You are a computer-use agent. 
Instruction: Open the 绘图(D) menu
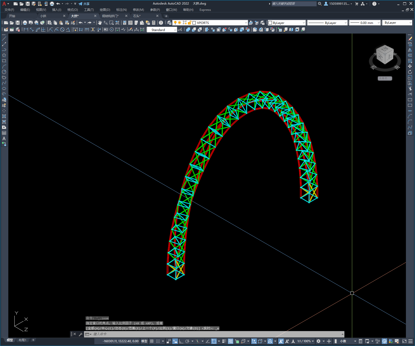[x=105, y=10]
